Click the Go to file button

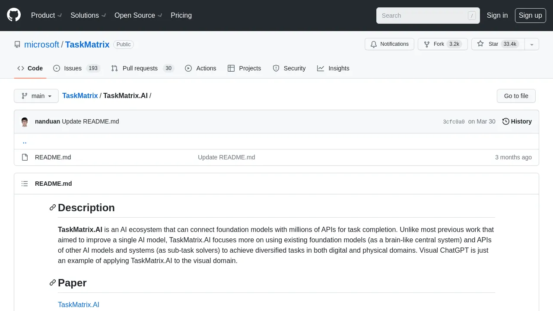(x=516, y=96)
